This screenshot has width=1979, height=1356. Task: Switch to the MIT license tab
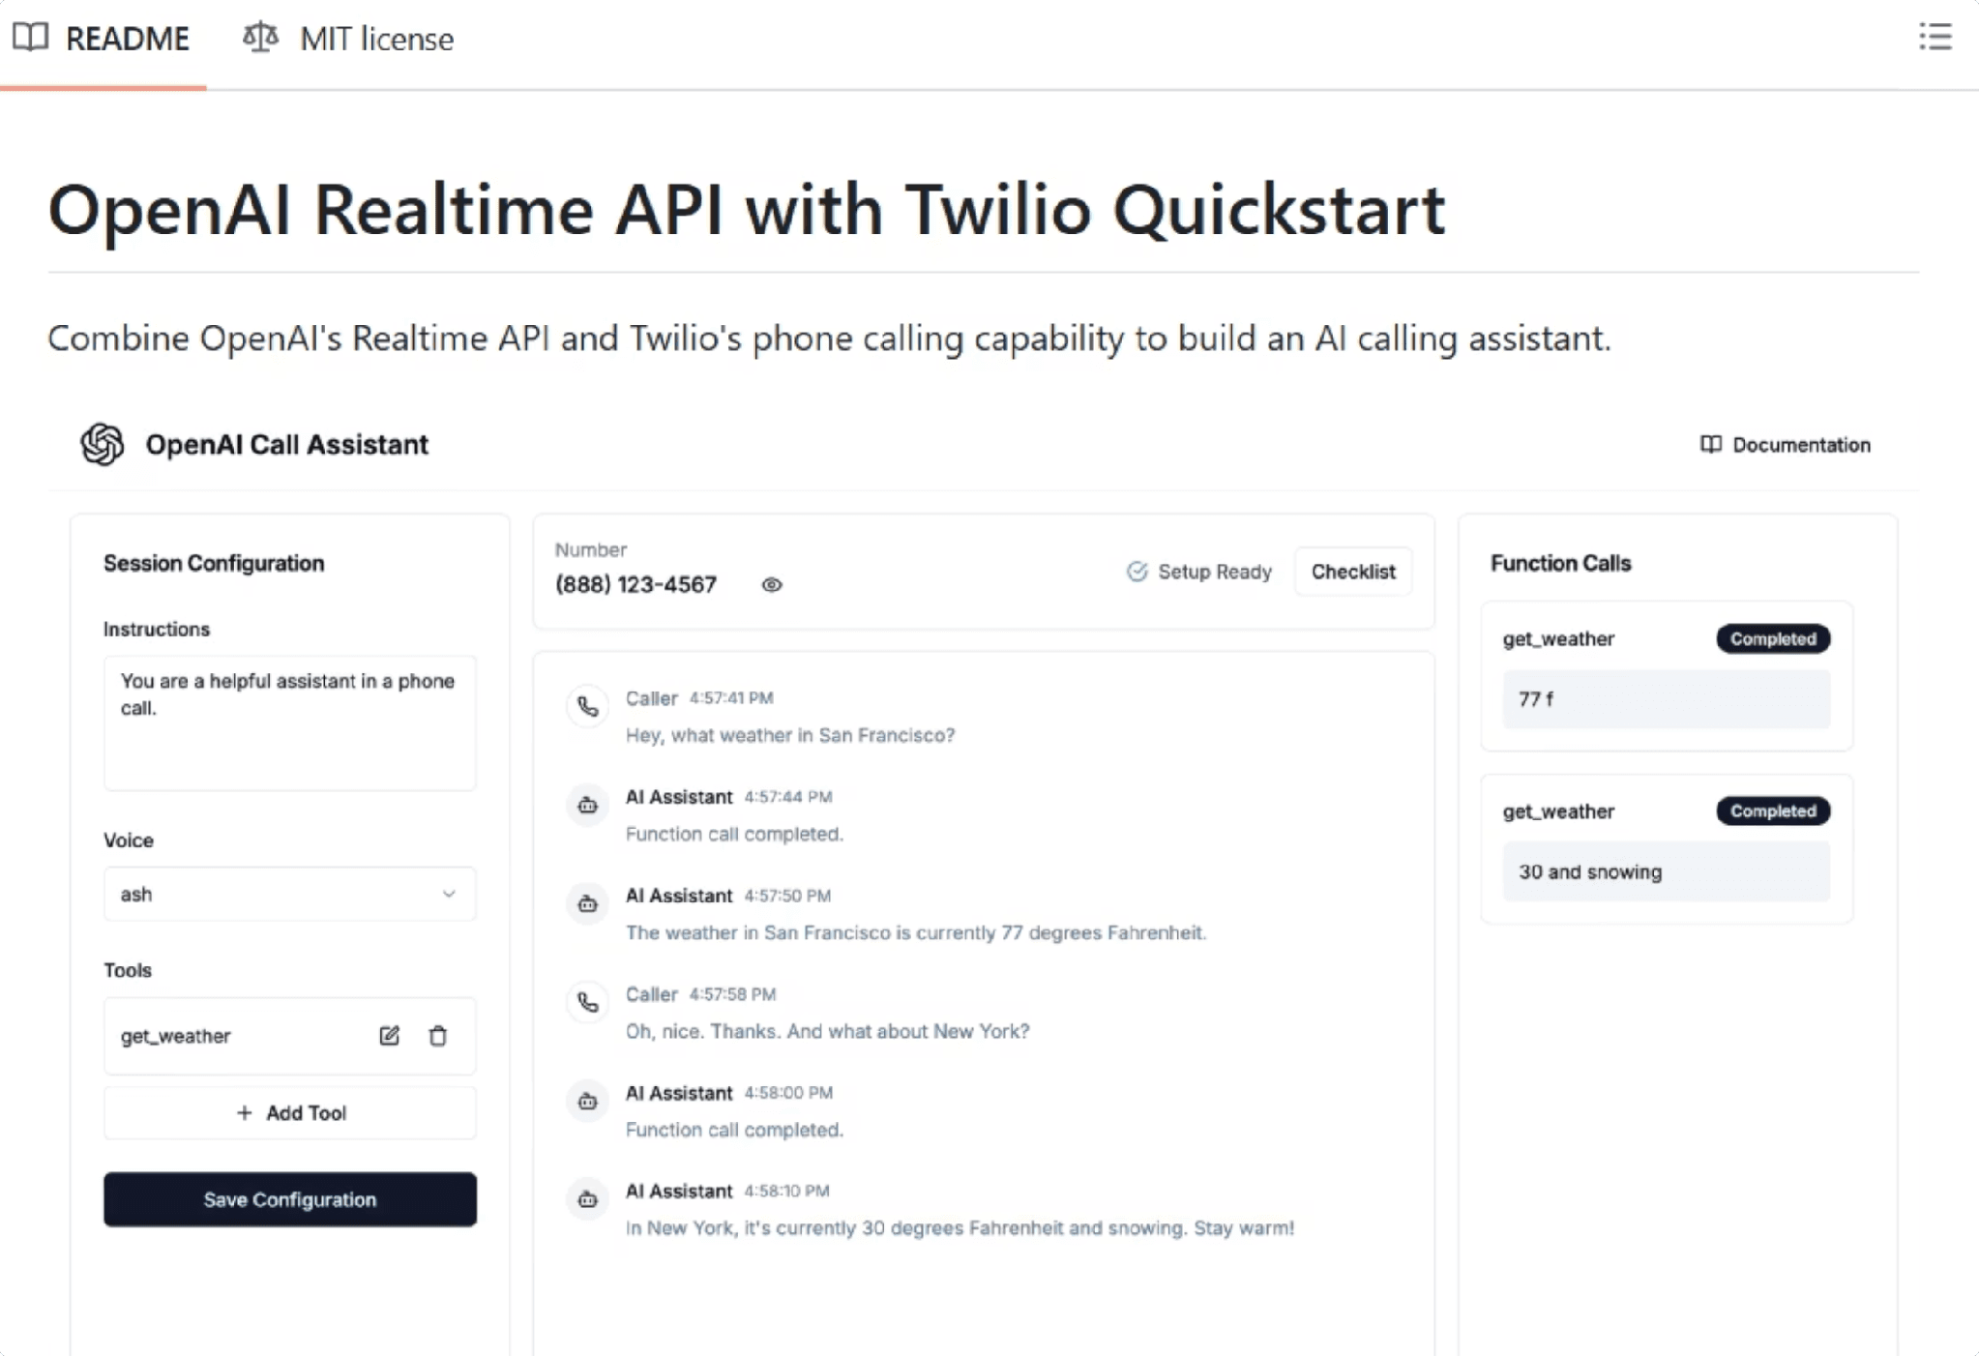(x=348, y=39)
